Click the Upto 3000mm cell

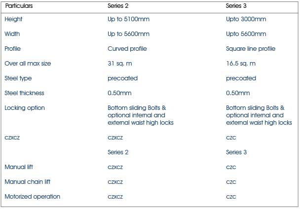tap(246, 19)
